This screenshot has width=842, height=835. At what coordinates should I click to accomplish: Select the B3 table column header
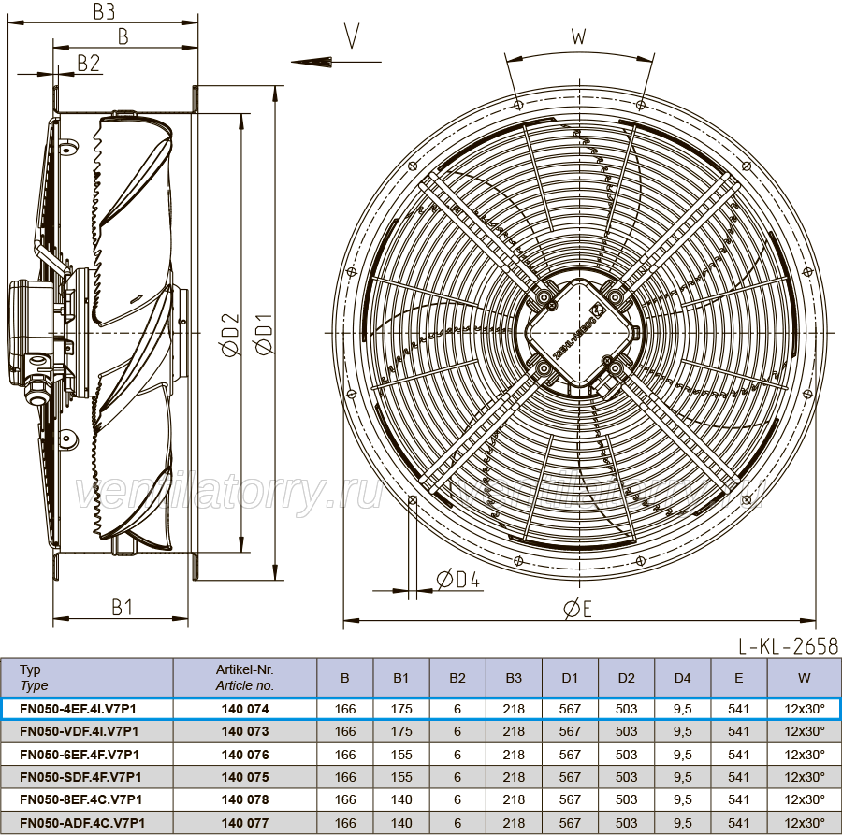(x=514, y=678)
